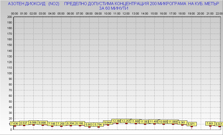Click the 5.784 value label
The image size is (223, 135).
pyautogui.click(x=98, y=125)
